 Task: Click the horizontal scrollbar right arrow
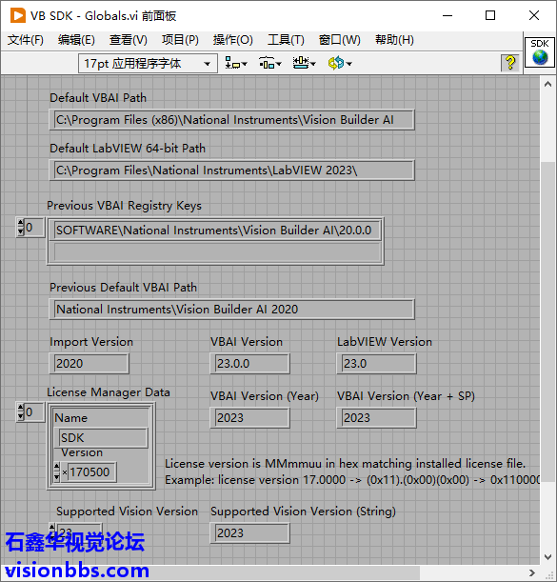531,572
